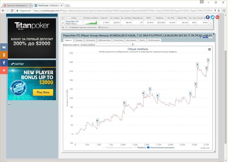Switch to the 'Любимые игры' tab
Screen dimensions: 247x162
[104, 40]
